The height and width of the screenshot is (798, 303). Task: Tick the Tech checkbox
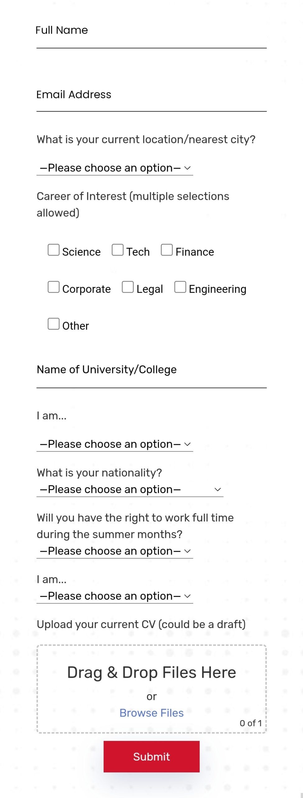[x=118, y=250]
